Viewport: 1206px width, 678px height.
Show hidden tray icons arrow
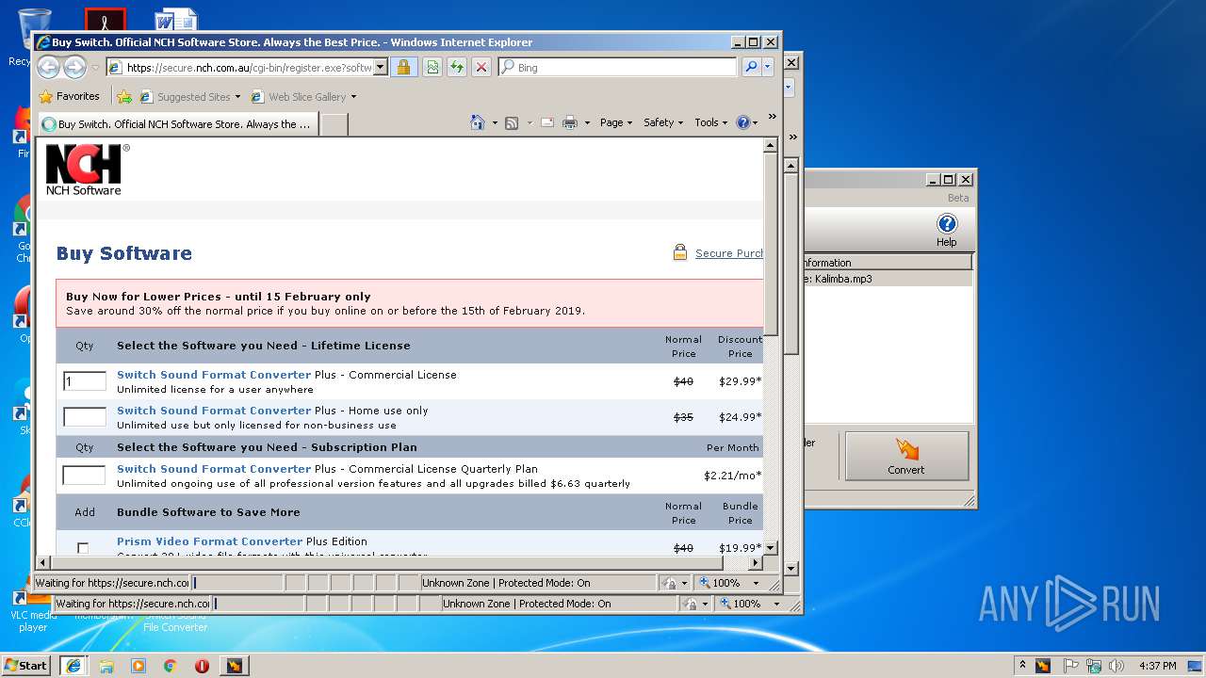[1022, 666]
